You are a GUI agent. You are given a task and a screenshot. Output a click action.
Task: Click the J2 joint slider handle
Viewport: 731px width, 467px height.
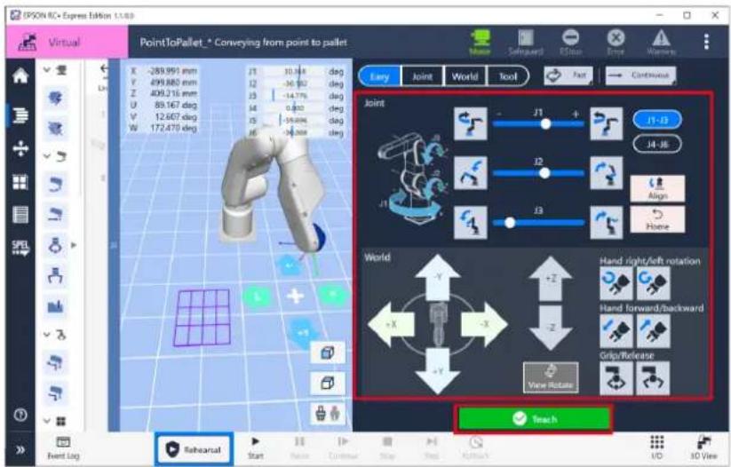[544, 173]
